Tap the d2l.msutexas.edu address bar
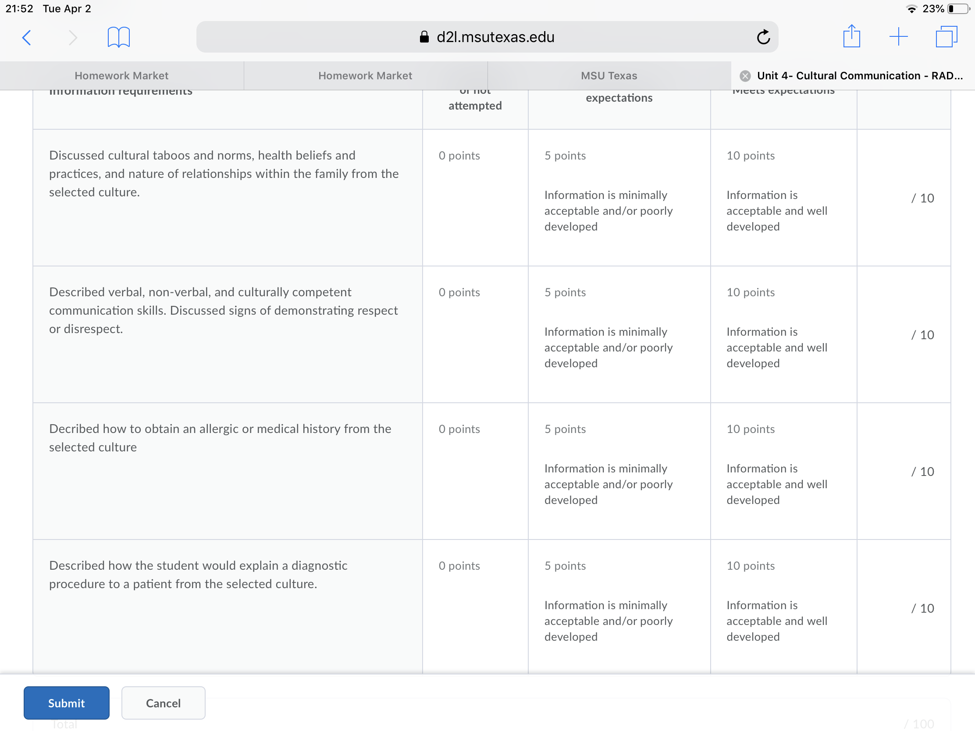The width and height of the screenshot is (975, 731). pyautogui.click(x=487, y=37)
